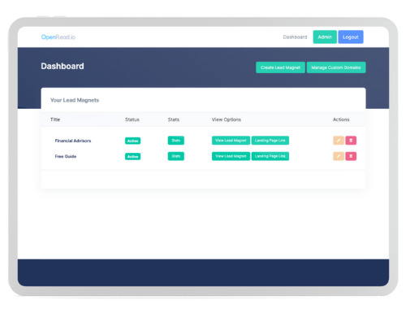
Task: Open Landing Page Link for Free Guide
Action: click(270, 156)
